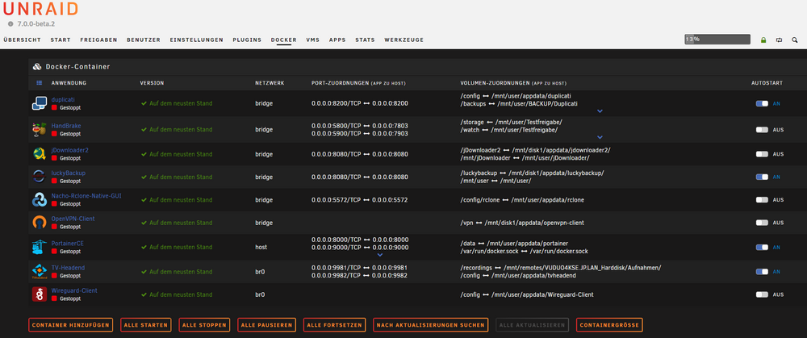Toggle autostart for HandBrake

[762, 130]
